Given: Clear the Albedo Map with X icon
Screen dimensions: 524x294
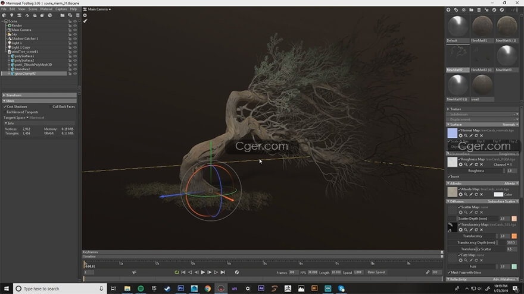Looking at the screenshot, I should coord(482,194).
